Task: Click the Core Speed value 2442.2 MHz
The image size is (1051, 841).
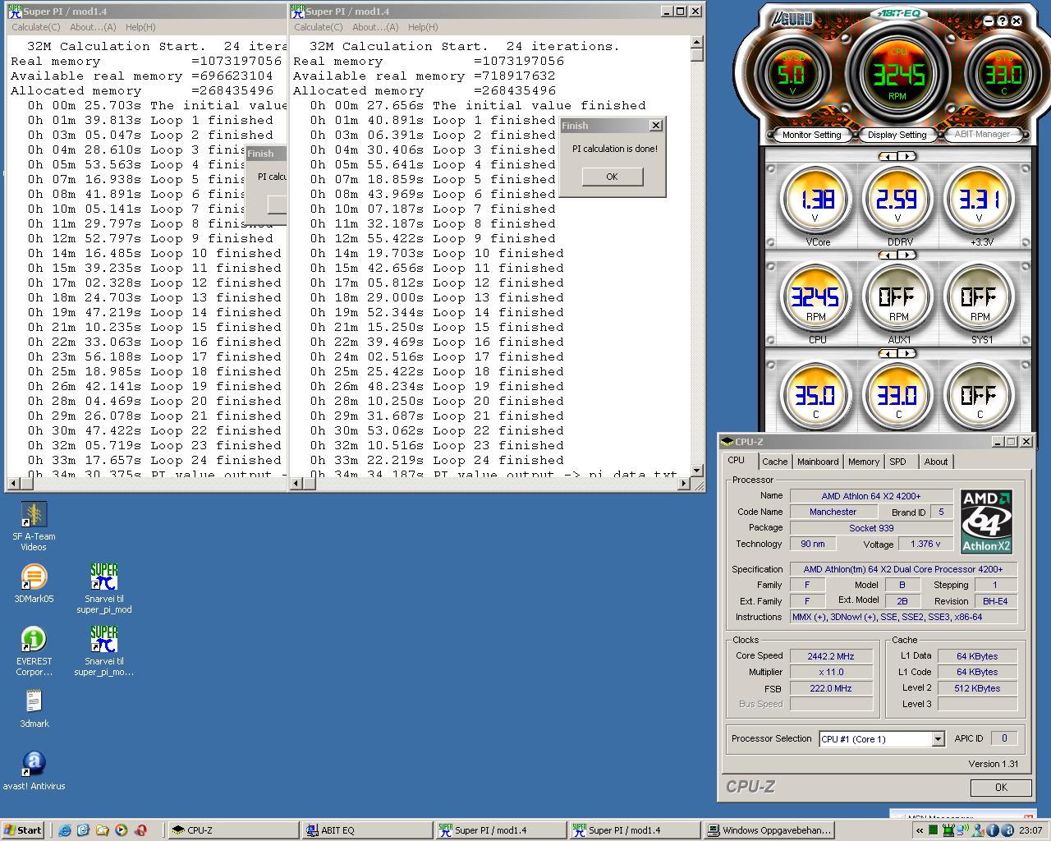Action: pos(831,656)
